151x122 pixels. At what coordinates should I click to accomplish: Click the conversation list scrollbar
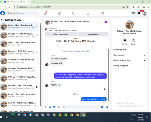click(x=40, y=65)
